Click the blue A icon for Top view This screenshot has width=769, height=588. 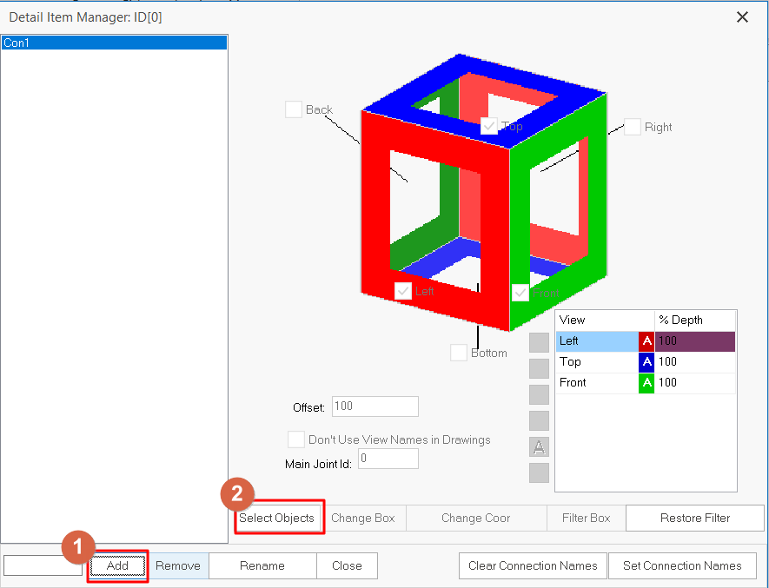point(646,362)
